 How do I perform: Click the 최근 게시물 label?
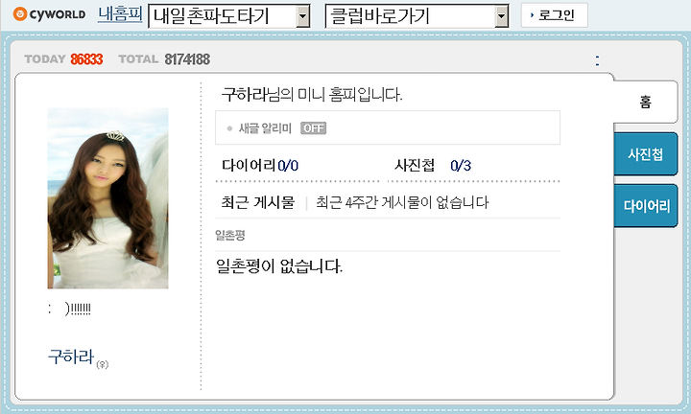(258, 202)
